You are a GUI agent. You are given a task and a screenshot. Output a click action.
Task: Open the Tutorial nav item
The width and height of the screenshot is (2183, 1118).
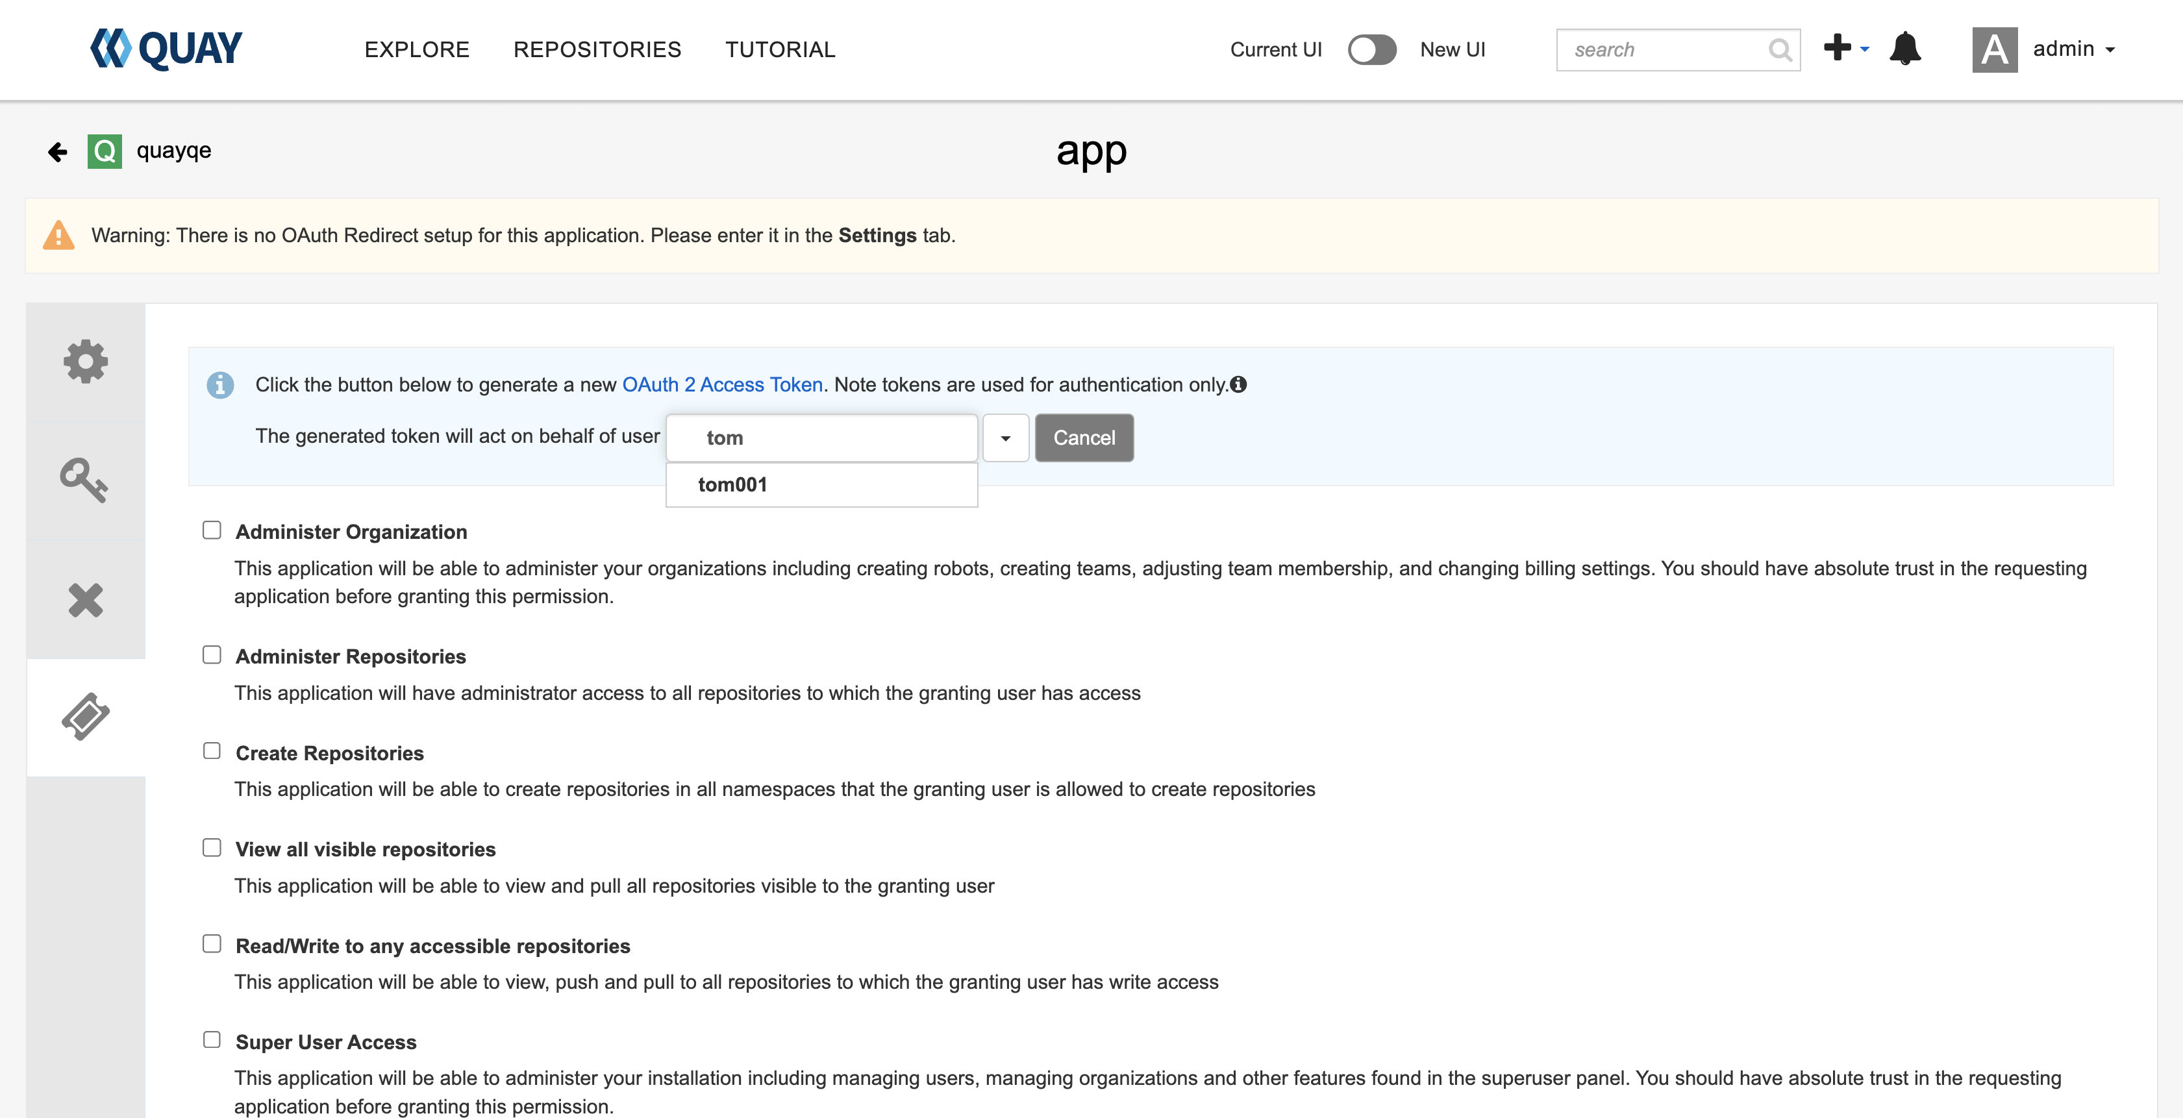tap(780, 50)
